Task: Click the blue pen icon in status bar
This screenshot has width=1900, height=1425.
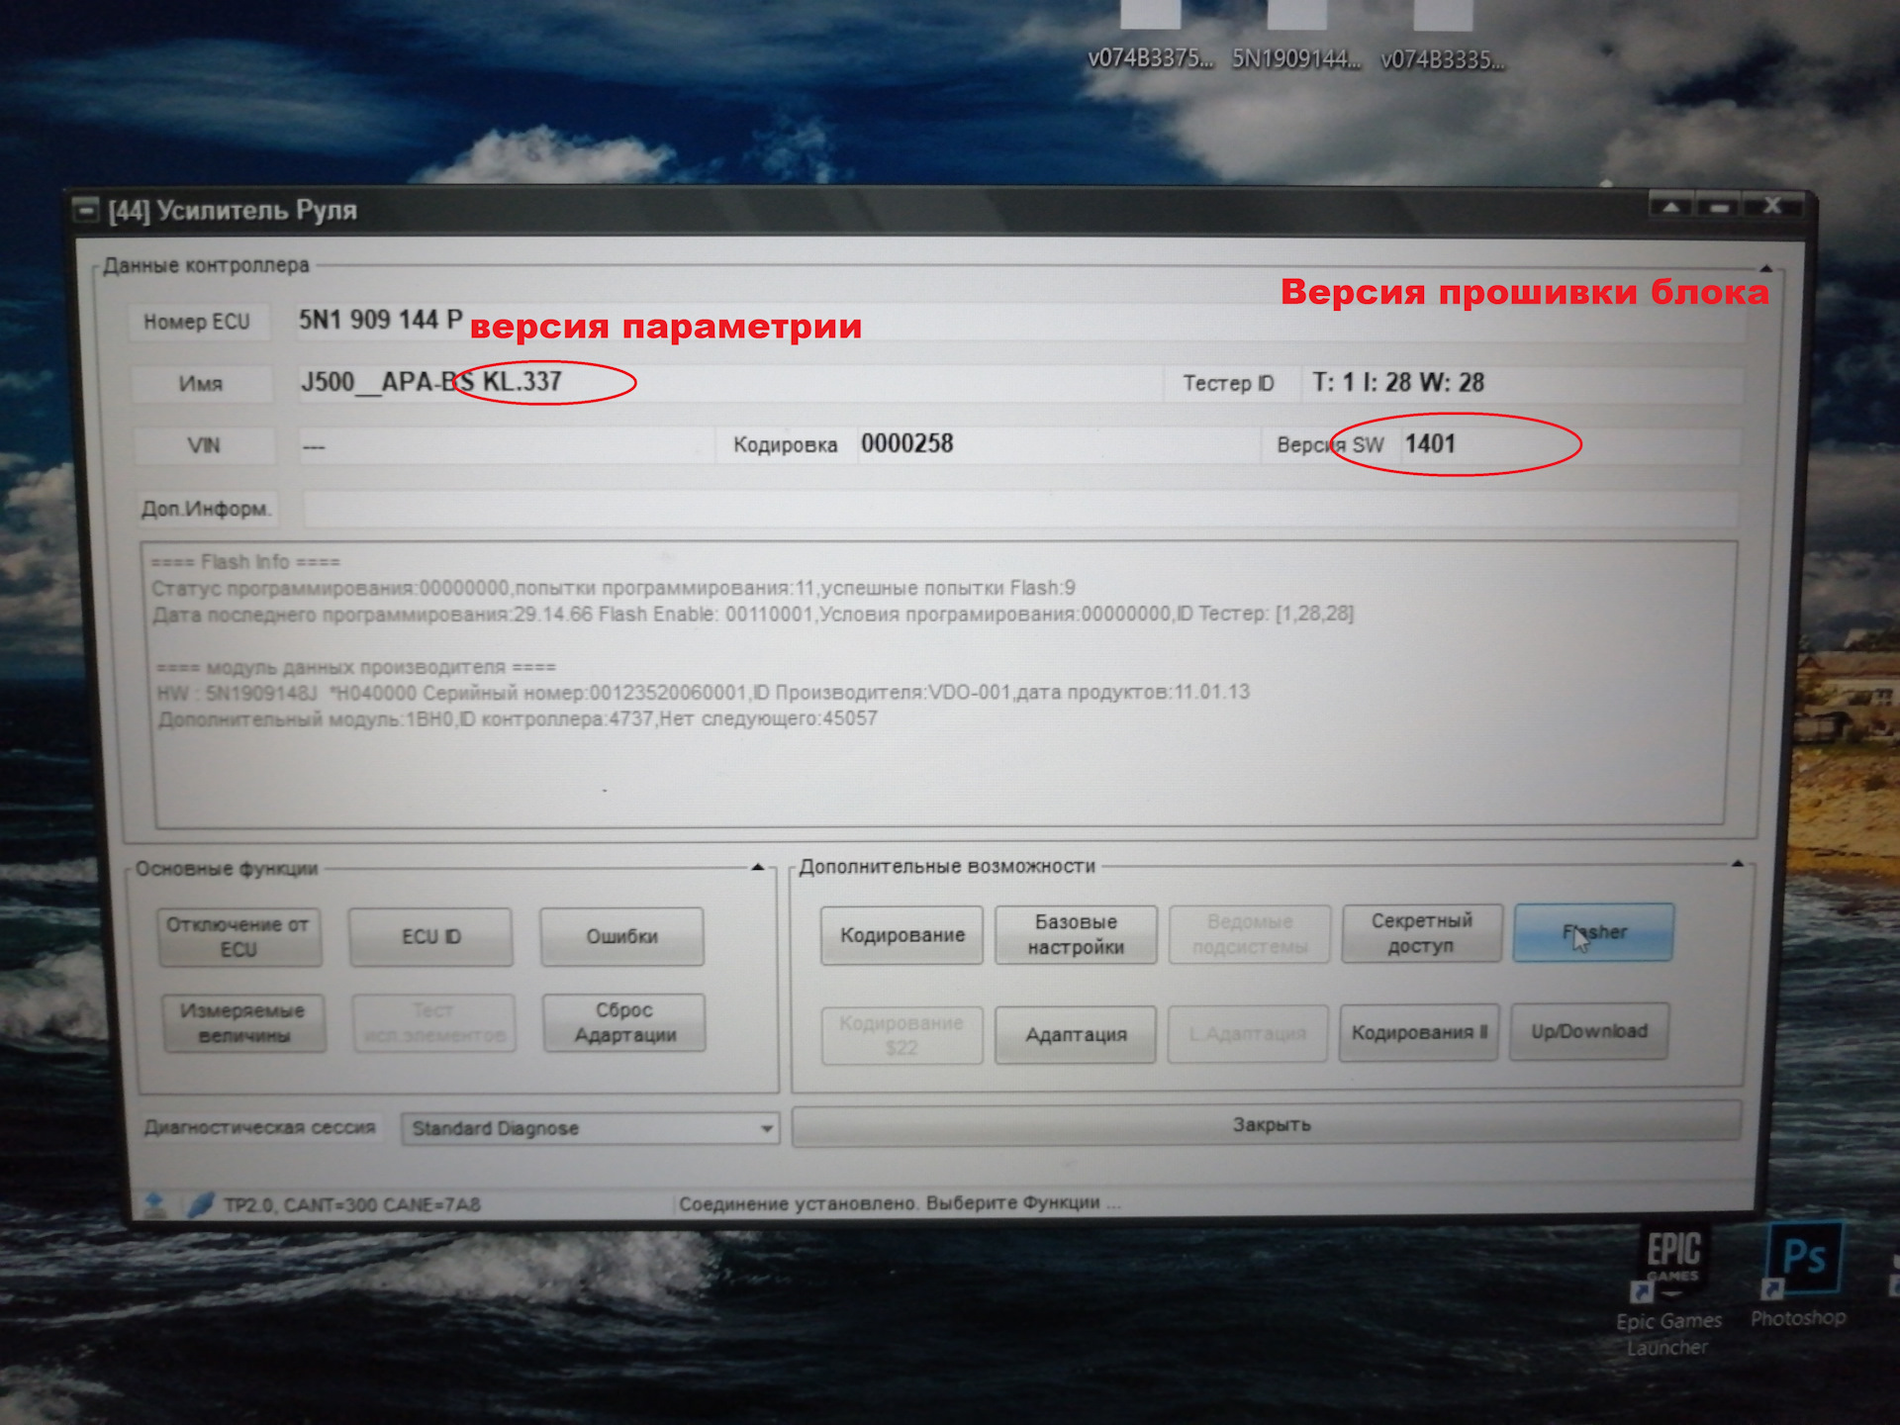Action: click(x=201, y=1203)
